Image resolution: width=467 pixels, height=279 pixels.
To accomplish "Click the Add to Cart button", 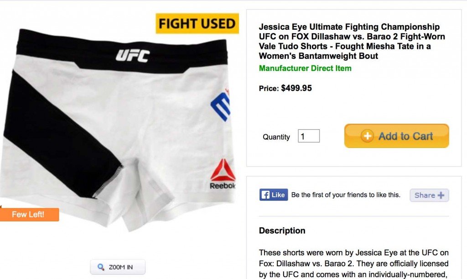I will coord(396,136).
